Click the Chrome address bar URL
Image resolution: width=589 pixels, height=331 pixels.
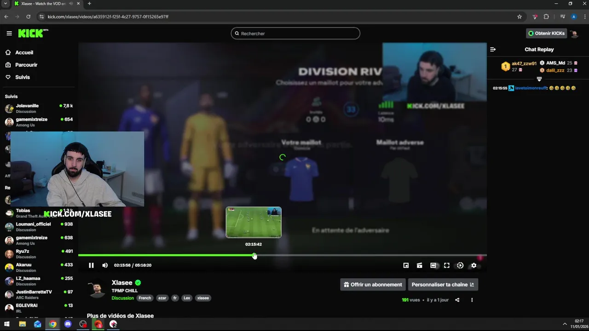pyautogui.click(x=108, y=17)
